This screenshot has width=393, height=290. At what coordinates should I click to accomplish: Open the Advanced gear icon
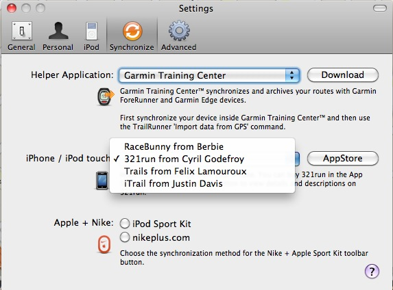pyautogui.click(x=179, y=31)
